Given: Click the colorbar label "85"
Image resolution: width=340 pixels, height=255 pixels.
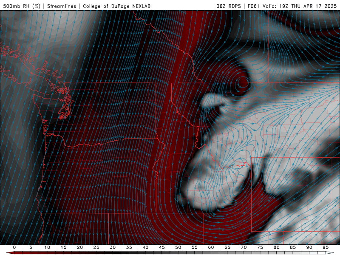Looking at the screenshot, I should (x=293, y=247).
